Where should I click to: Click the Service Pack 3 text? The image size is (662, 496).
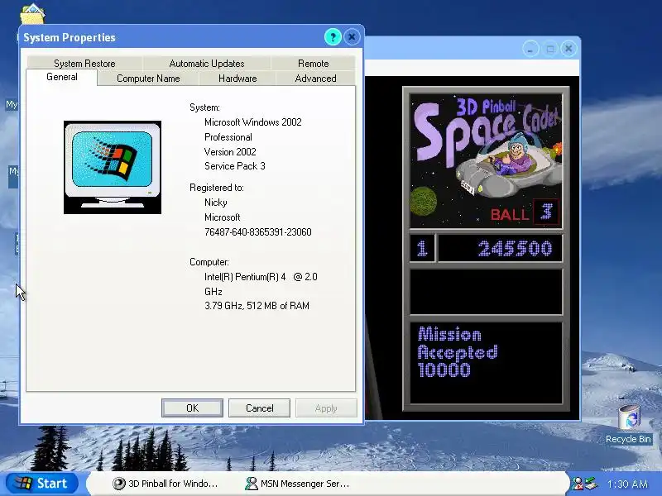click(235, 166)
